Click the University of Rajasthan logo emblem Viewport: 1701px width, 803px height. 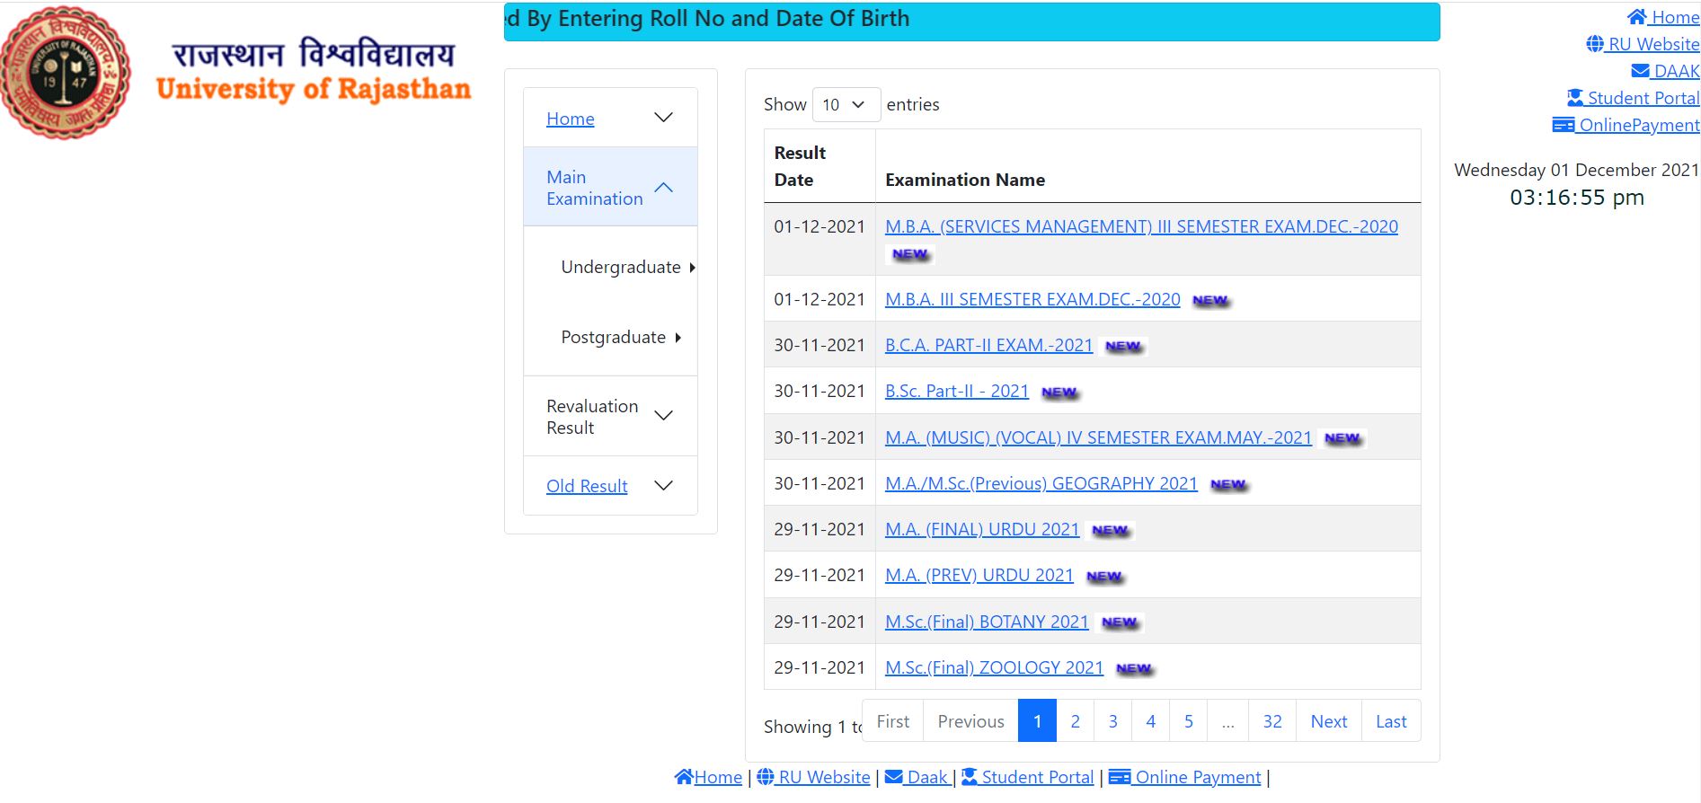point(65,72)
